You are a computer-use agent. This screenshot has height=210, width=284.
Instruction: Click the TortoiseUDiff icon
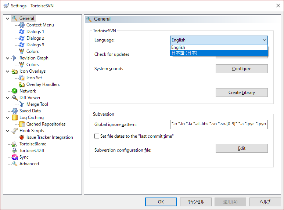pyautogui.click(x=14, y=151)
